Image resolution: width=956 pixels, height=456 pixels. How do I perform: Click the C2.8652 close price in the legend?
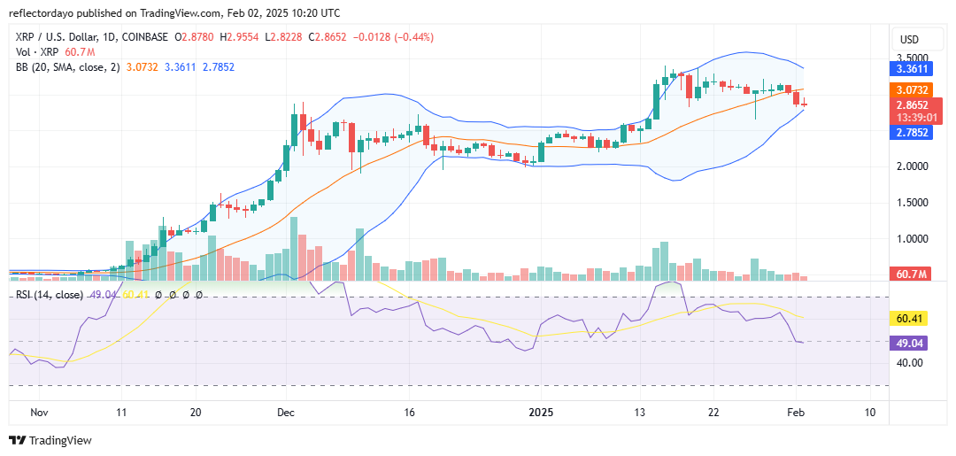(326, 37)
